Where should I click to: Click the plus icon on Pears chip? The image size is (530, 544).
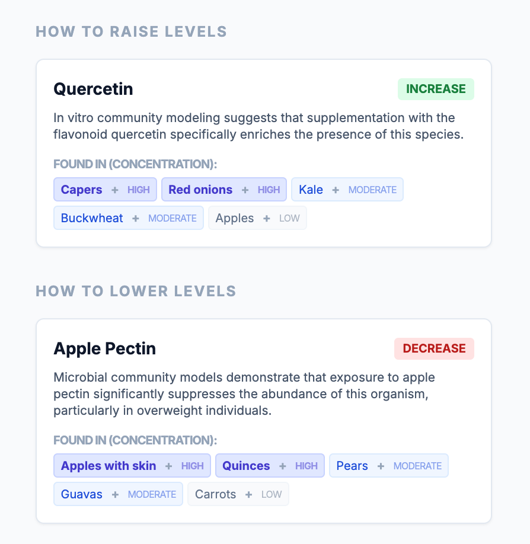click(381, 466)
